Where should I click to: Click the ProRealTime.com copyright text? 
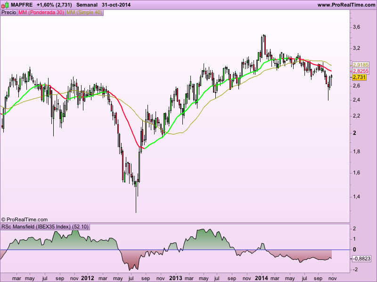pyautogui.click(x=25, y=219)
